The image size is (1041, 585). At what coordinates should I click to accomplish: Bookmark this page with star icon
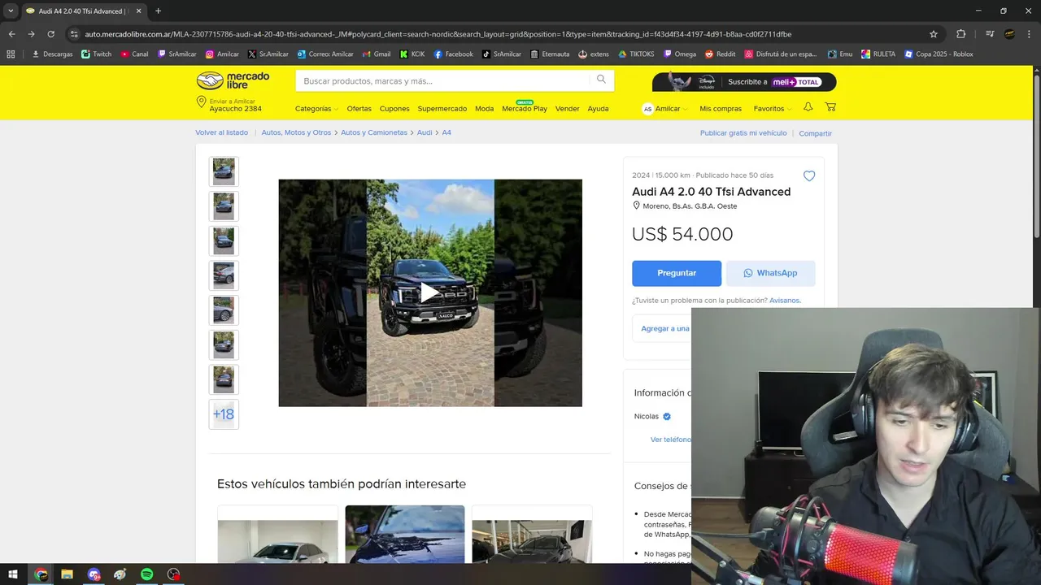(934, 34)
